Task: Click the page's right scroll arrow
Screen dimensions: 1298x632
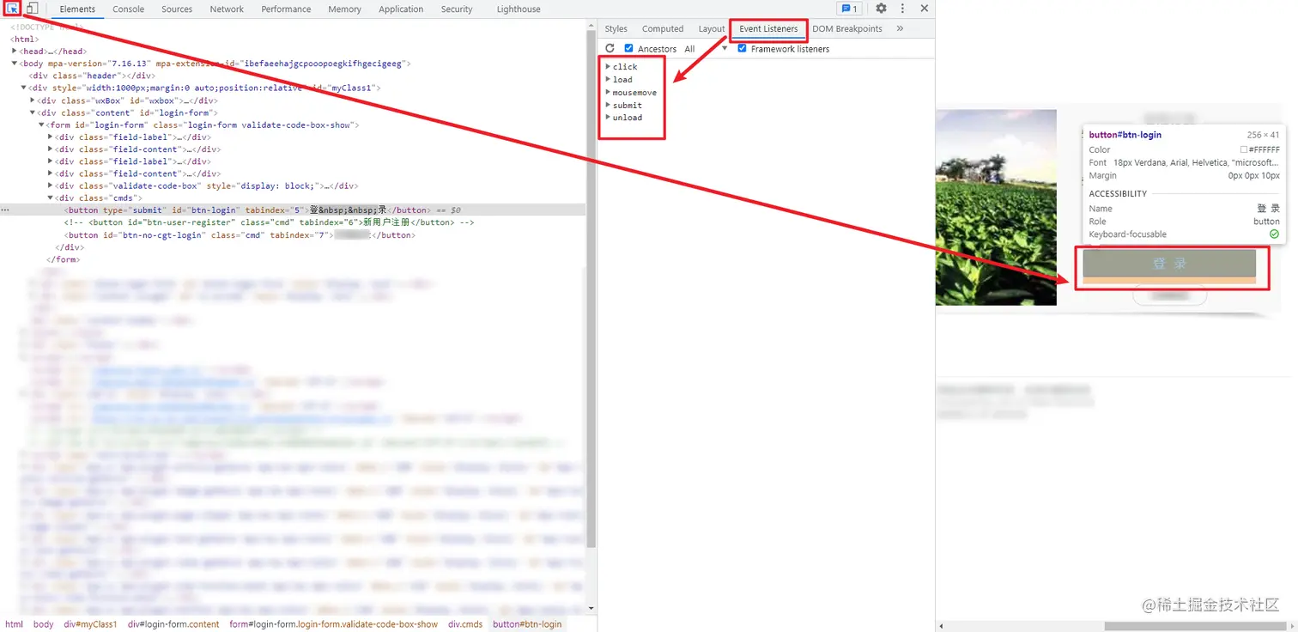Action: [x=1293, y=626]
